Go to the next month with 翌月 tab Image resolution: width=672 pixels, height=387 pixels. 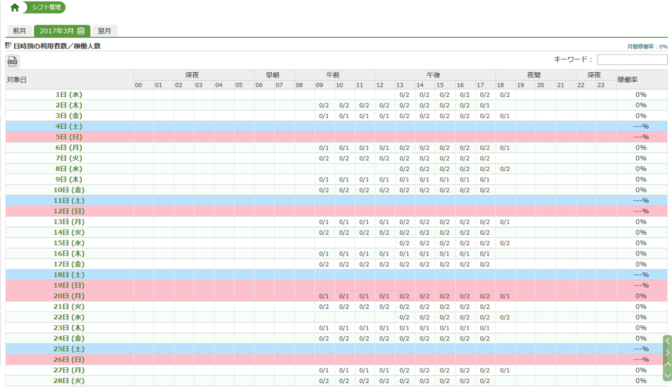pos(105,31)
